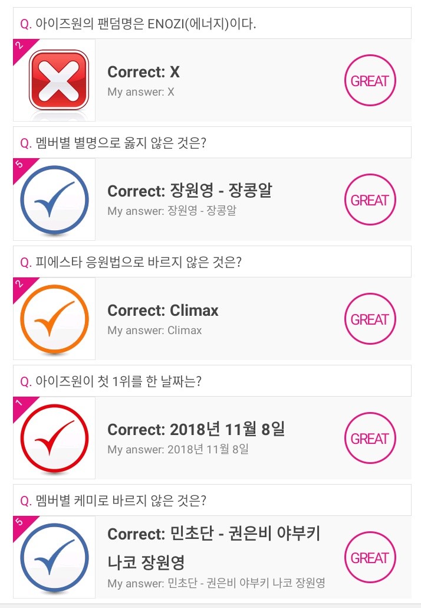This screenshot has width=421, height=608.
Task: Select the pink ribbon on the red checkmark
Action: point(20,404)
